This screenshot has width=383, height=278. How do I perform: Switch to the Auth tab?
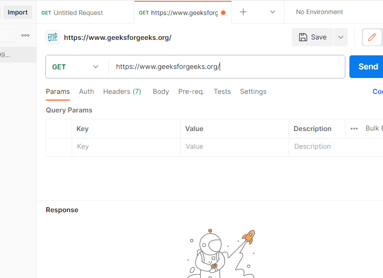pyautogui.click(x=87, y=92)
